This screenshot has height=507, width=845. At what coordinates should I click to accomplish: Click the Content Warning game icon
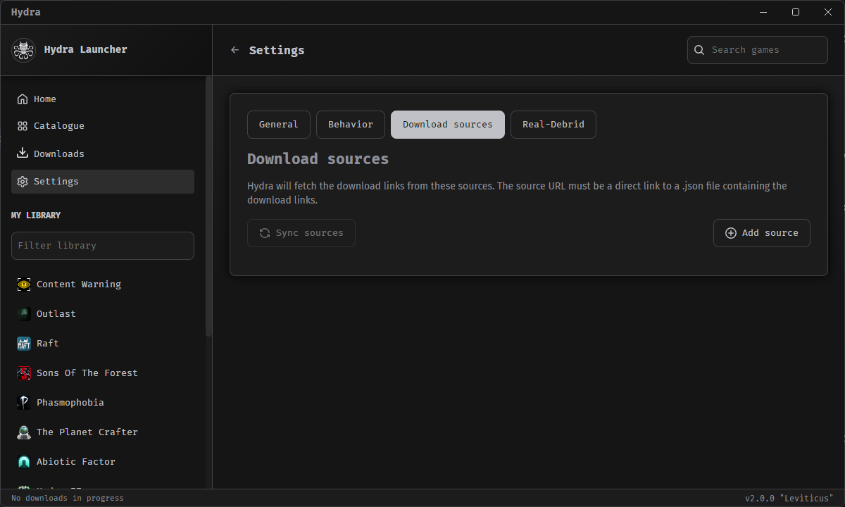click(23, 284)
